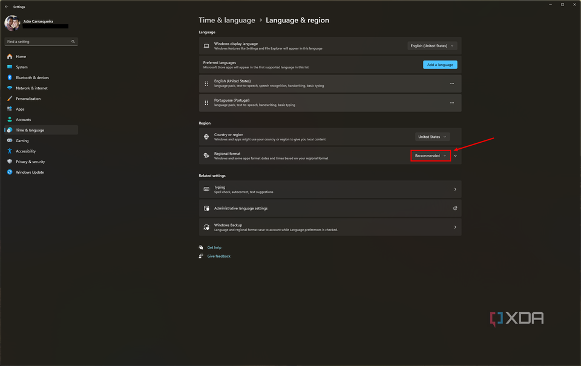Expand the Regional format section chevron
This screenshot has width=581, height=366.
point(455,155)
